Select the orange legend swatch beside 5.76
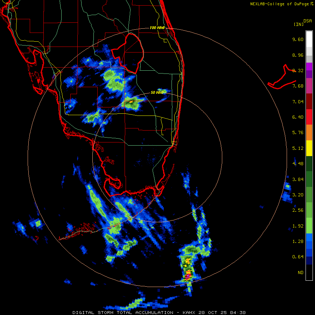Image resolution: width=315 pixels, height=315 pixels. (309, 133)
